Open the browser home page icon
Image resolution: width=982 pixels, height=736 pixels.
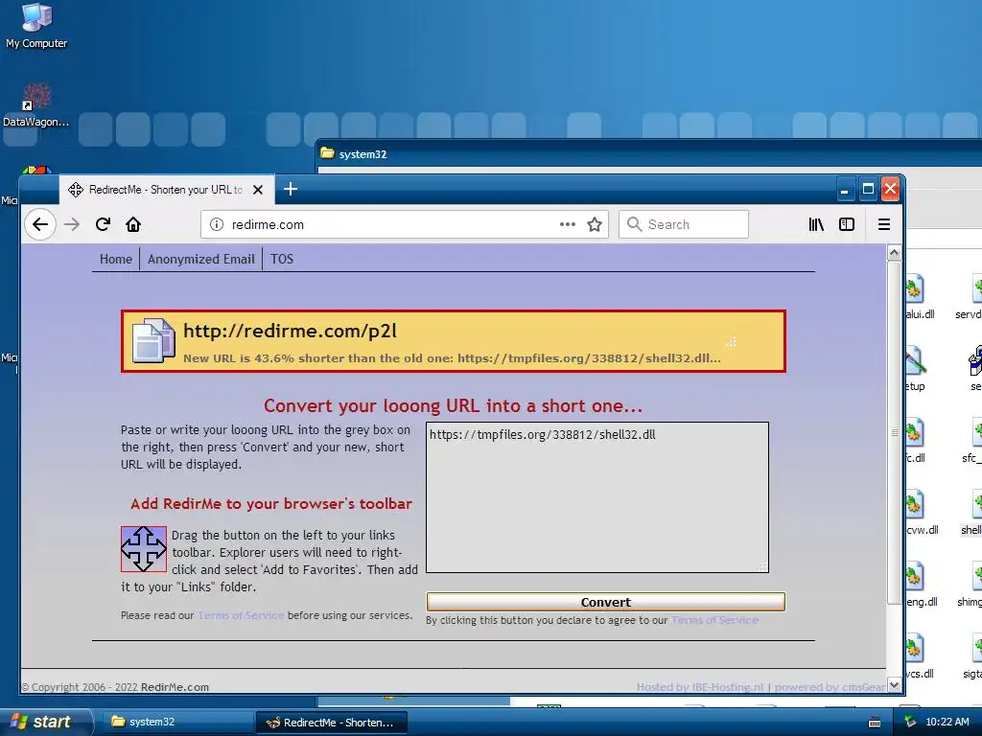(x=133, y=224)
